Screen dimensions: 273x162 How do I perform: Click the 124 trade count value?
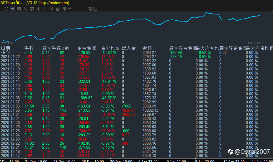pyautogui.click(x=63, y=114)
